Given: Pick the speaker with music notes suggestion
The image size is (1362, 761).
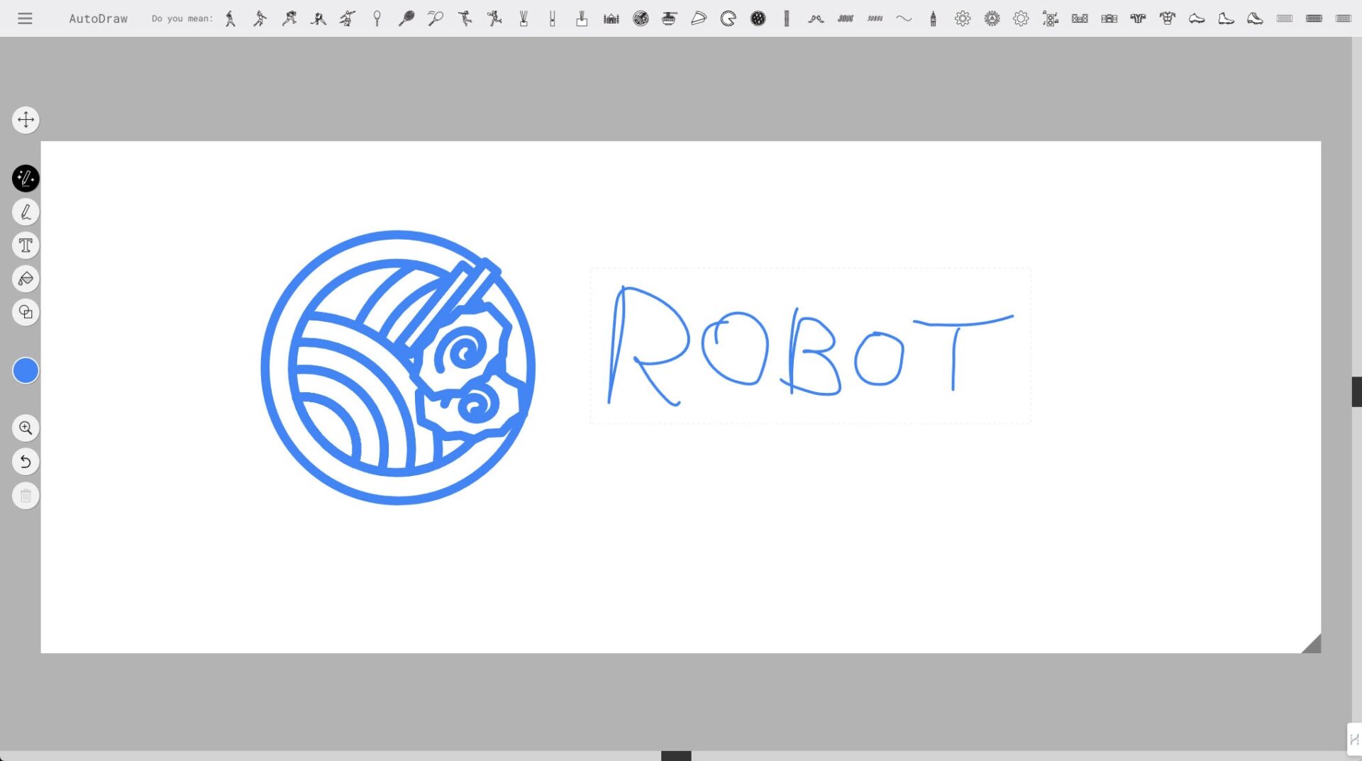Looking at the screenshot, I should pos(1051,18).
